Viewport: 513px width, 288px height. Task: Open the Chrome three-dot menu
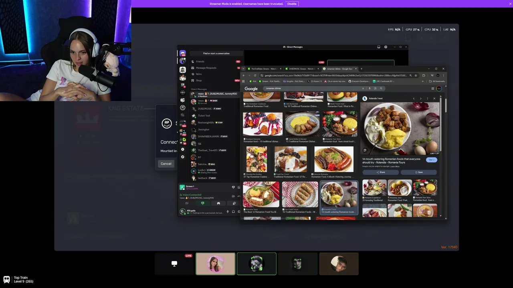tap(444, 76)
